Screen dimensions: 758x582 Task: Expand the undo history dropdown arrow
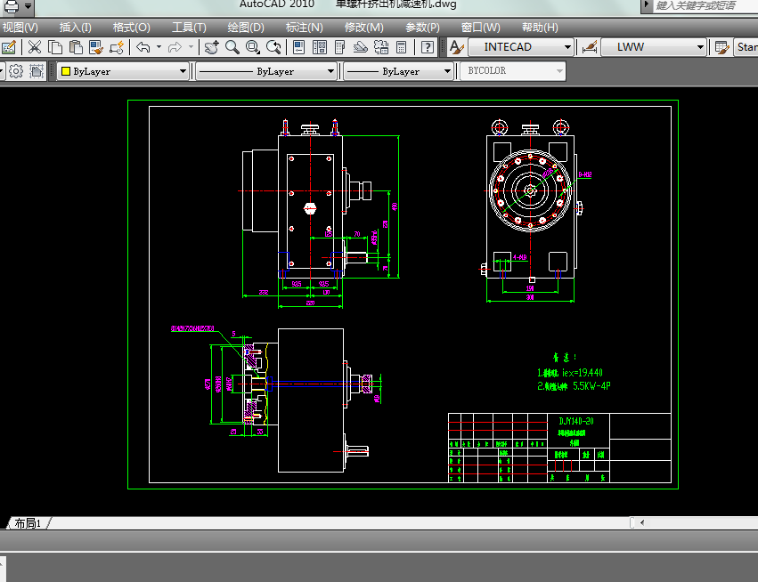tap(159, 47)
